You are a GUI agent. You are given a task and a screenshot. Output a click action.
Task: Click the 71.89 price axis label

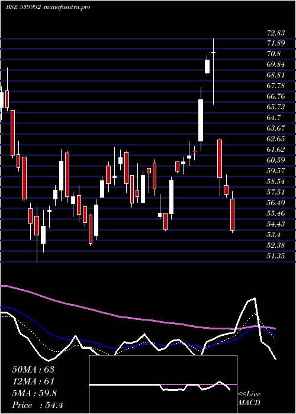276,43
